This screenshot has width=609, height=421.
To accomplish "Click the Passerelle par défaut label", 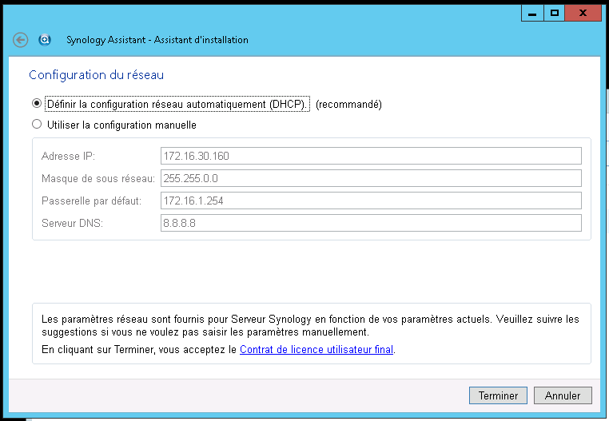I will coord(91,201).
